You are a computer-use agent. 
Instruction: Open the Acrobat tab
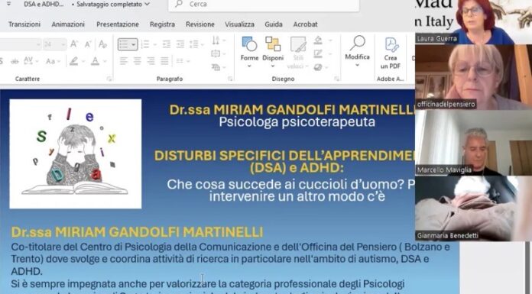click(x=305, y=24)
